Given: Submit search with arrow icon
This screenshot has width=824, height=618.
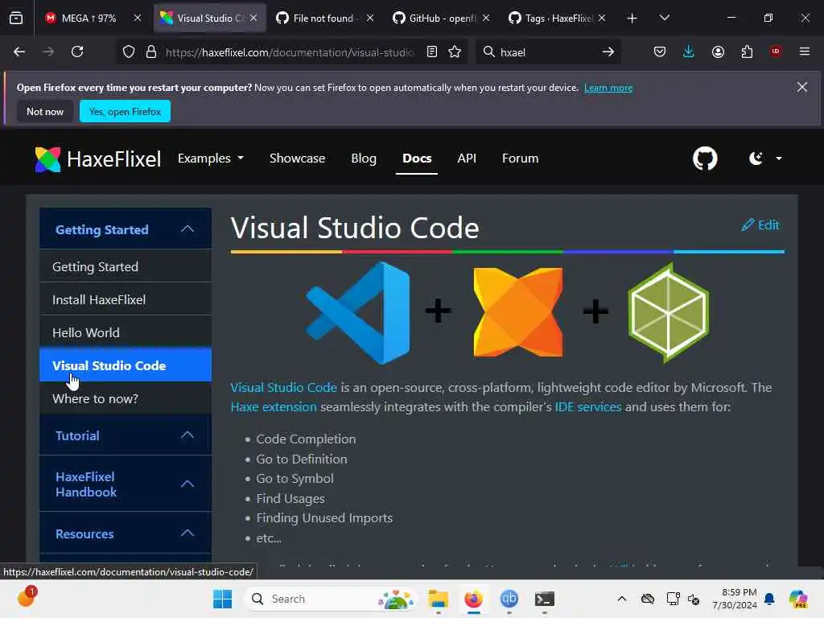Looking at the screenshot, I should point(608,51).
